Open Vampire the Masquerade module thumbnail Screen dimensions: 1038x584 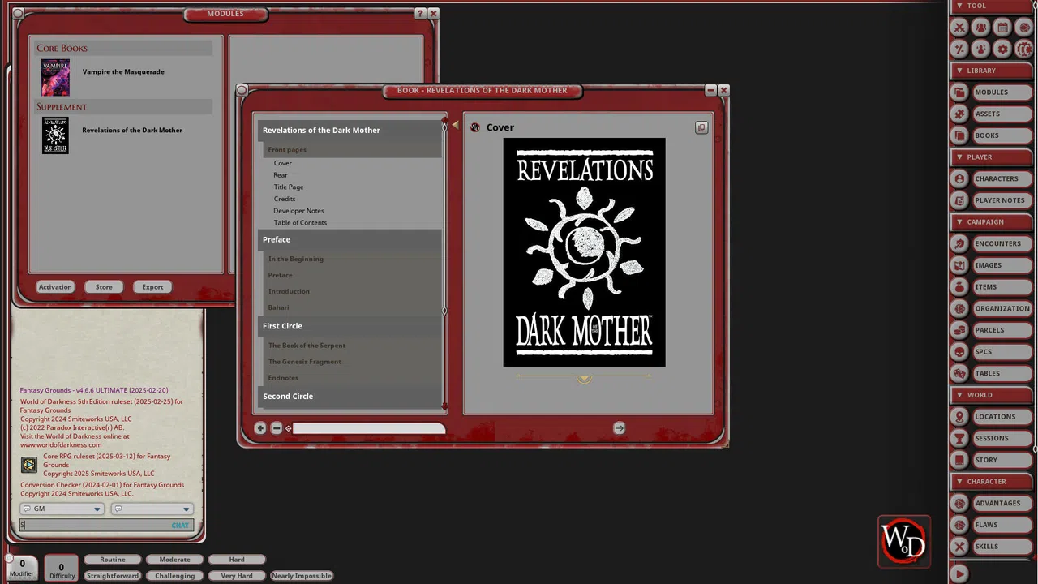(x=56, y=77)
